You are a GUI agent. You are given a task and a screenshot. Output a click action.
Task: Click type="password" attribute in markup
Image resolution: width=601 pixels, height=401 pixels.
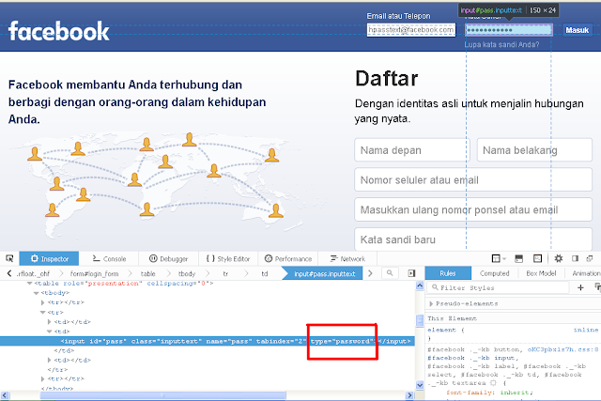point(342,341)
